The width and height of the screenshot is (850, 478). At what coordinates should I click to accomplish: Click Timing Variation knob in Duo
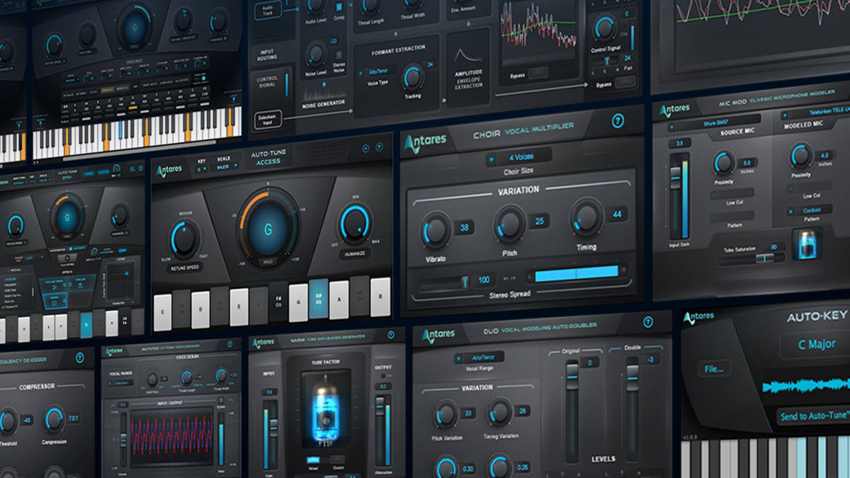(x=499, y=411)
